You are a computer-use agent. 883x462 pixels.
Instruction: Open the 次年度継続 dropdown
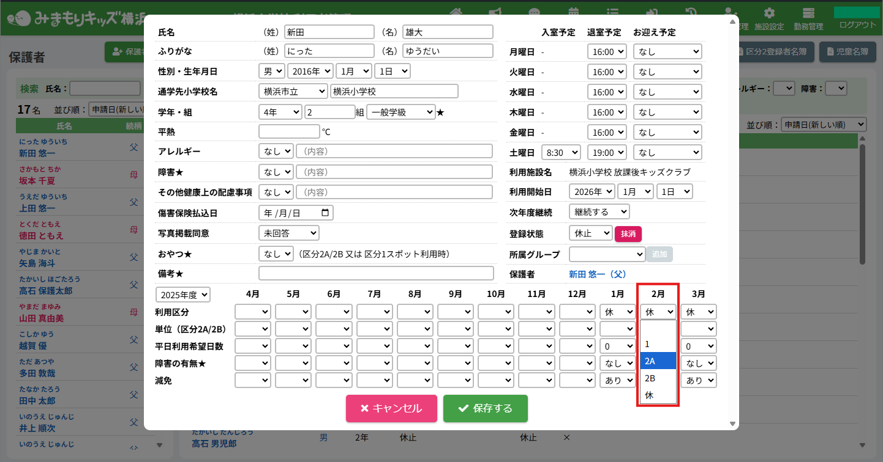[x=599, y=212]
